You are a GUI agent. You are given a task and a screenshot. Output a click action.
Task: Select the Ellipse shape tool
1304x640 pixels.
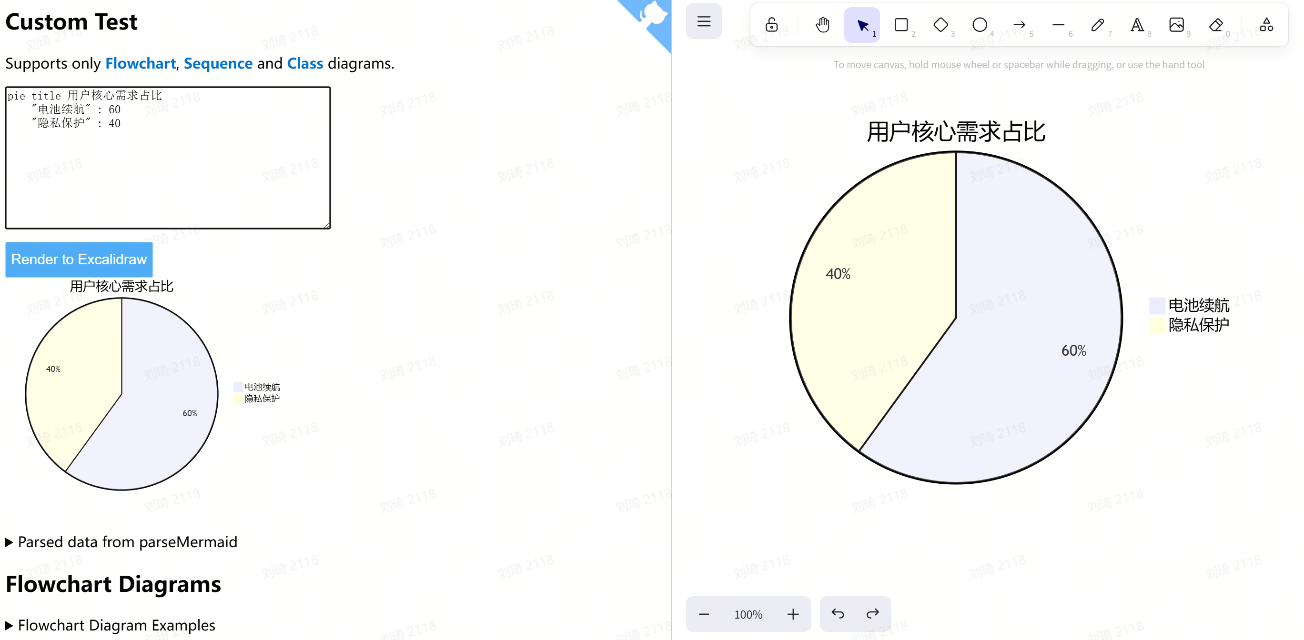point(980,24)
